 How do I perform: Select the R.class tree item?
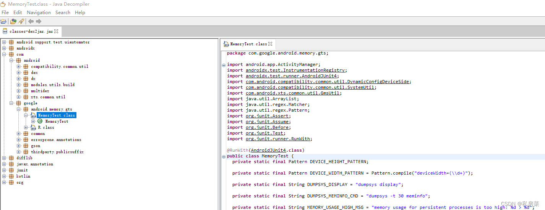pos(46,127)
